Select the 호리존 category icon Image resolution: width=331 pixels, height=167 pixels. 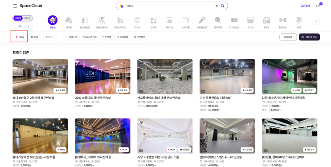[x=153, y=20]
